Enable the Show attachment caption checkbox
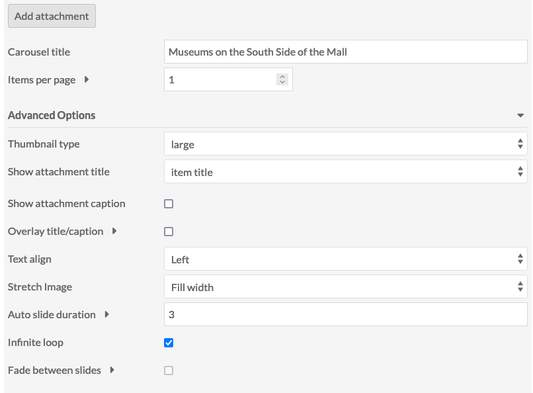Image resolution: width=533 pixels, height=393 pixels. (169, 204)
